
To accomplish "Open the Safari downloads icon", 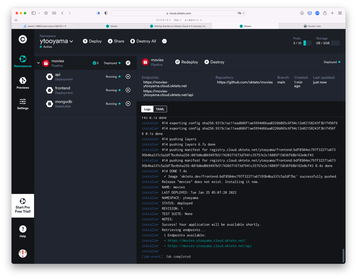I will pos(302,13).
